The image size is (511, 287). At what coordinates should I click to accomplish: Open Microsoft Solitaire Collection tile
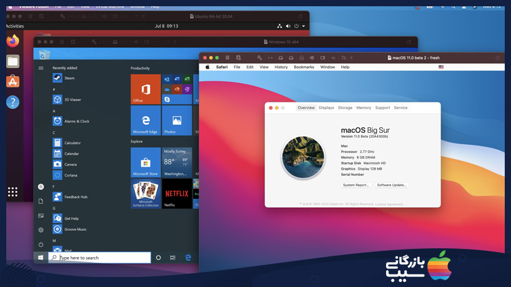[146, 193]
